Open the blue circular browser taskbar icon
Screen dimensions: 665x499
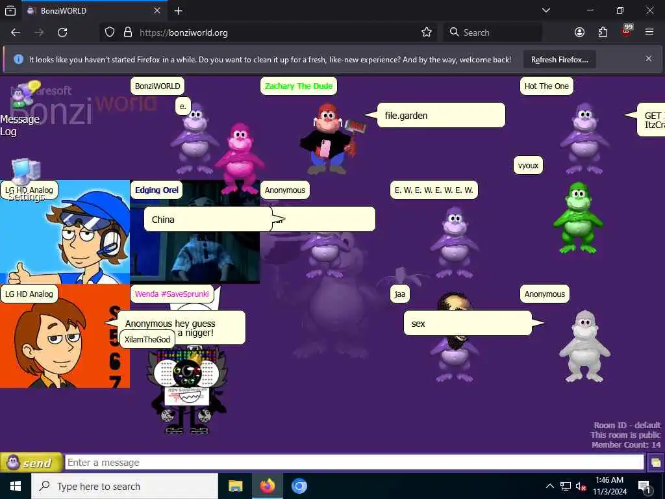click(299, 486)
